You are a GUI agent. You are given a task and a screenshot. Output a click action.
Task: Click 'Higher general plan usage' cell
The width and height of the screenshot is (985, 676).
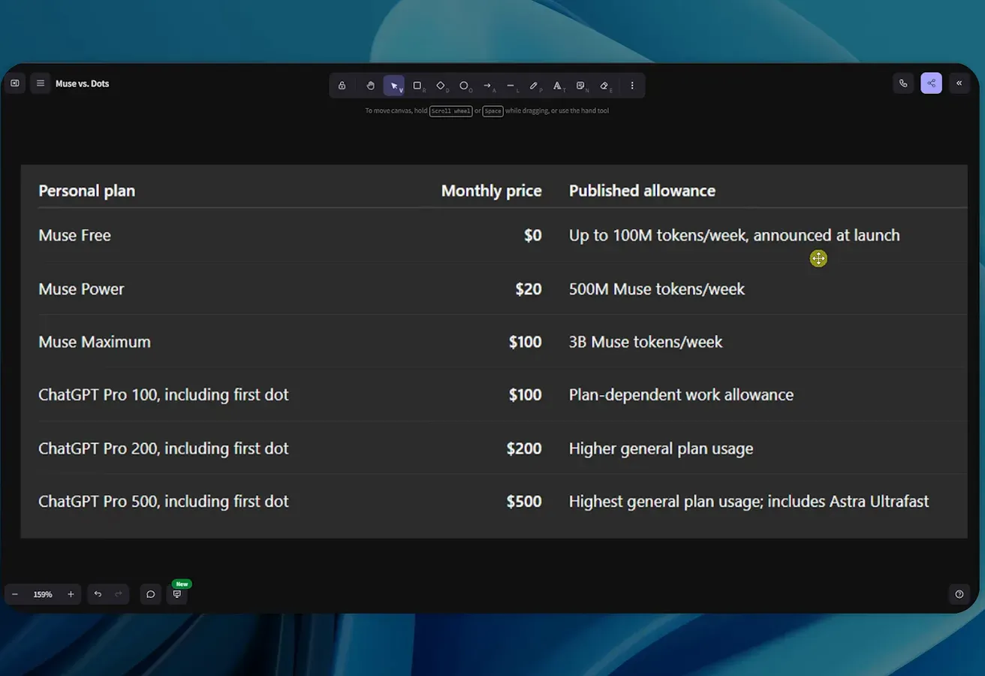pos(661,448)
